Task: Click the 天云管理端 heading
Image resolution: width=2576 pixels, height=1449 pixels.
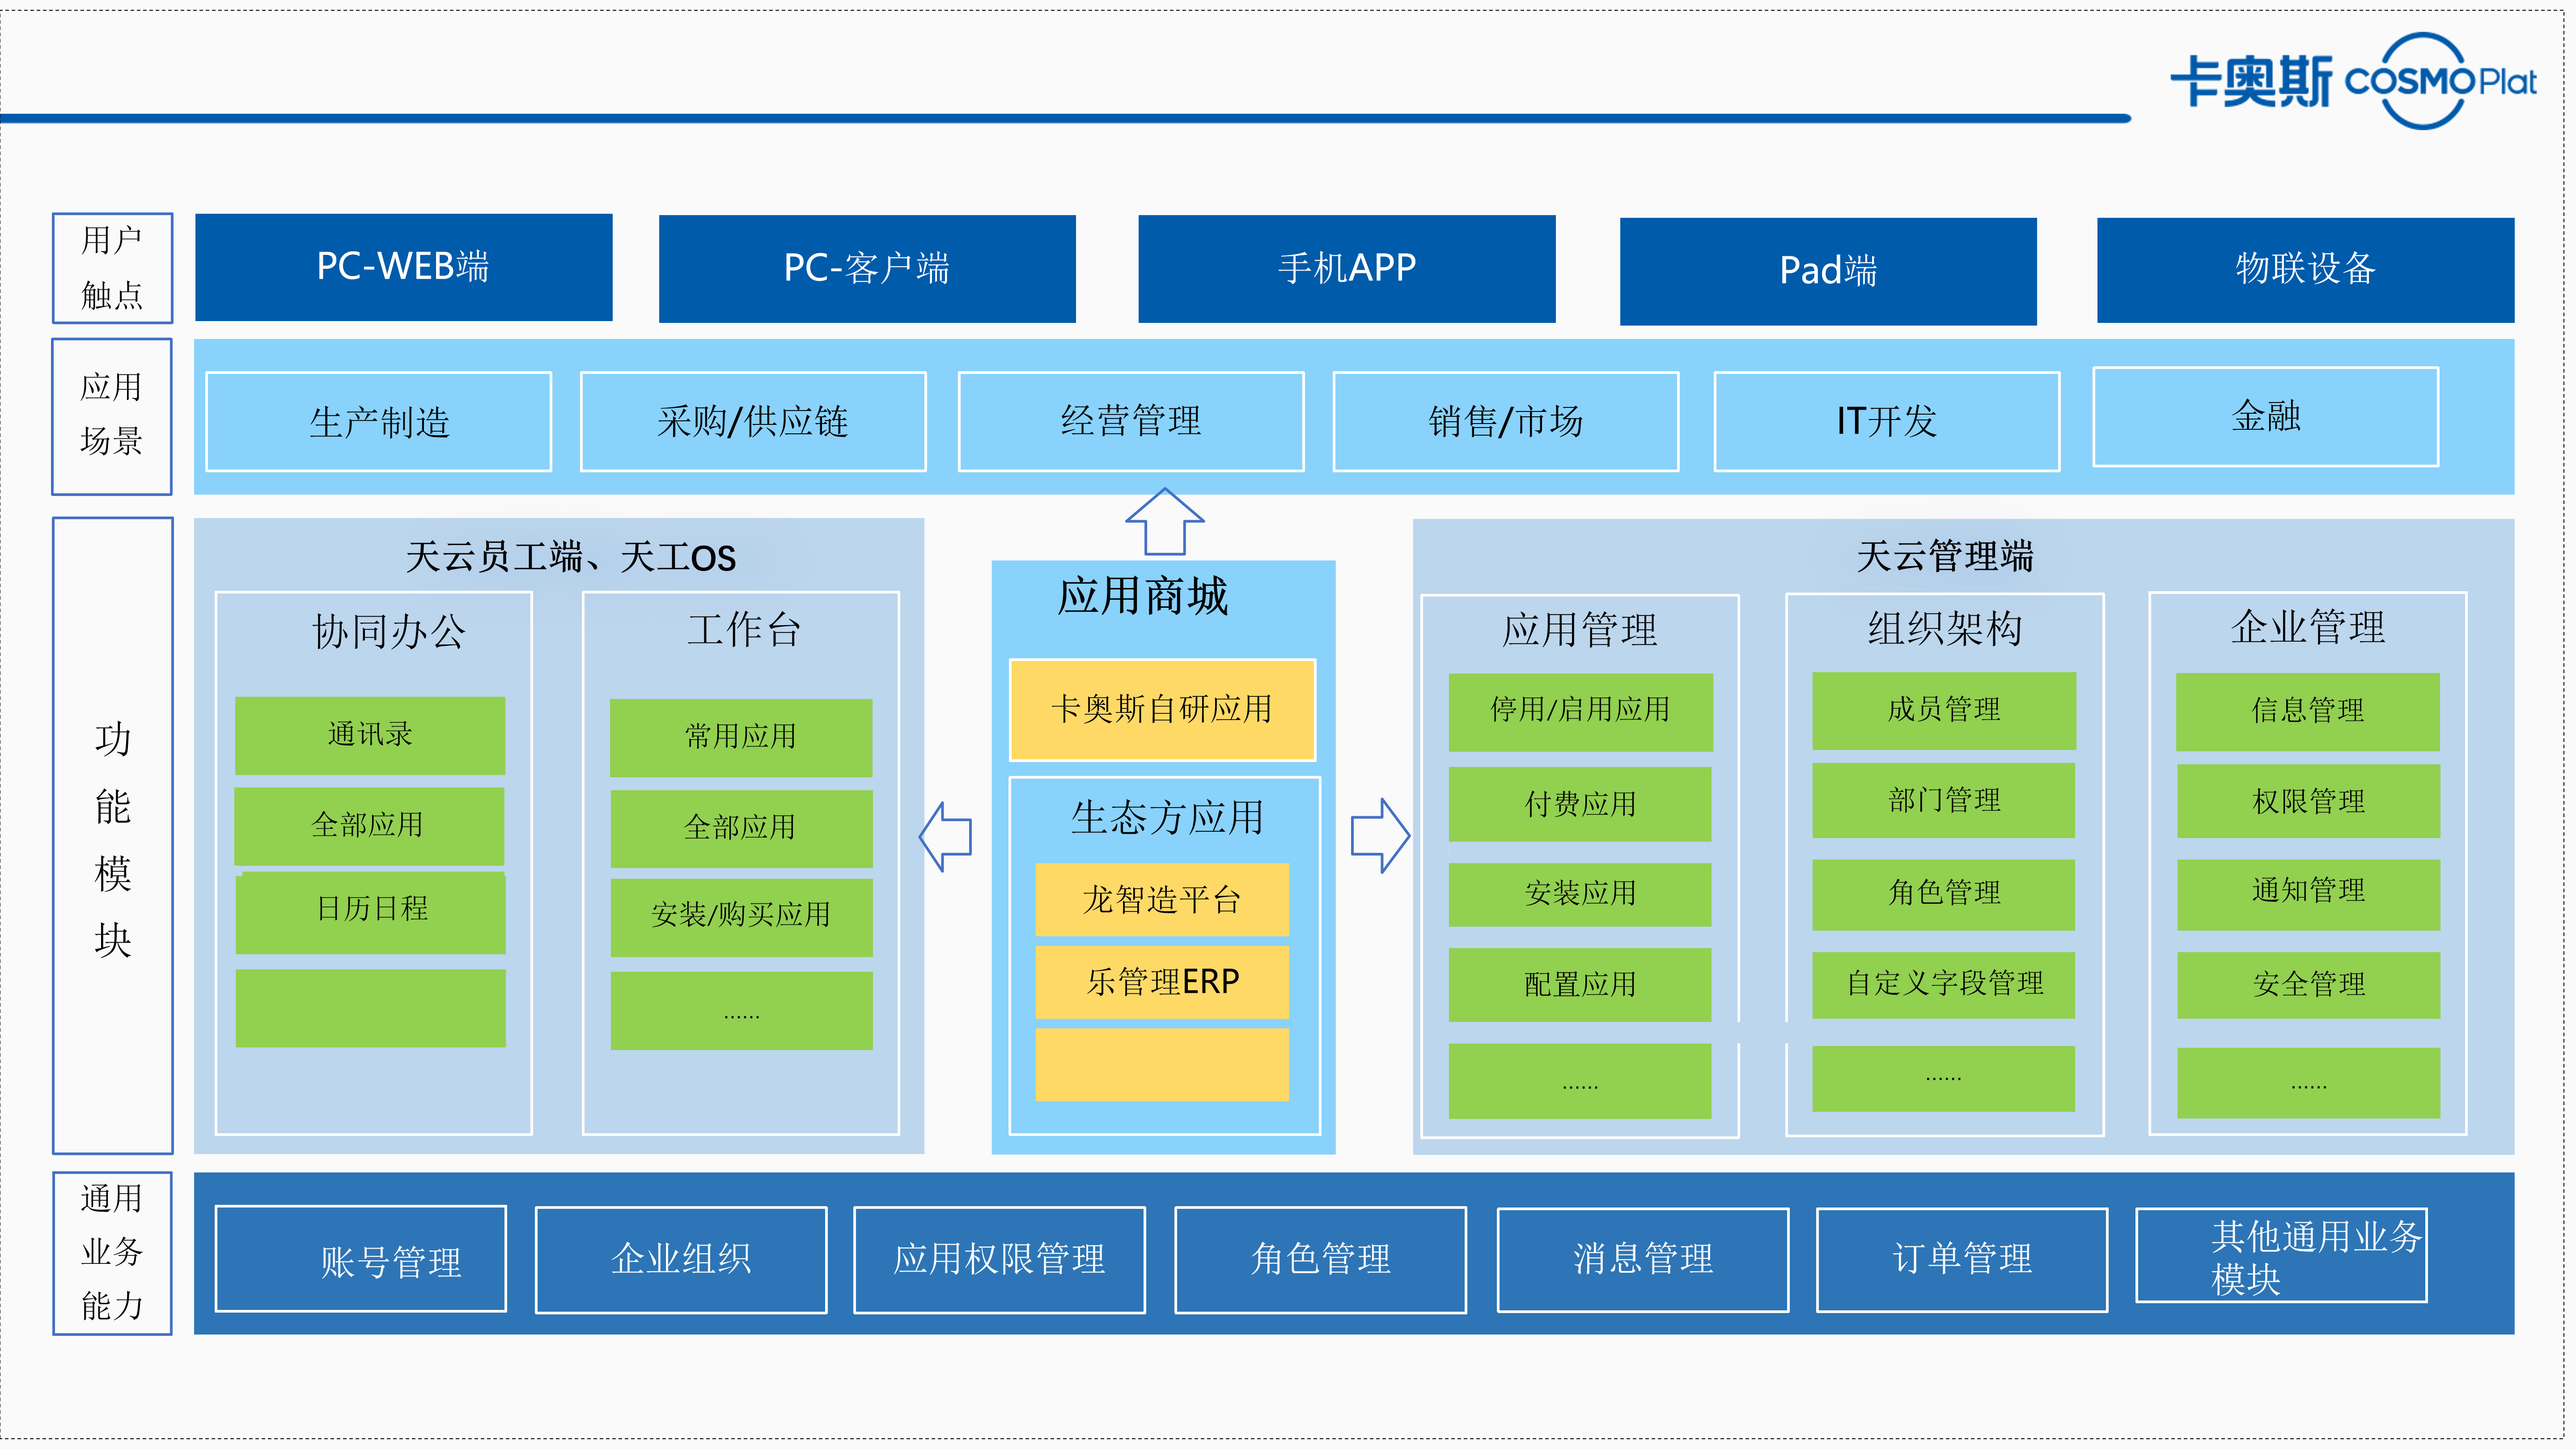Action: (x=1945, y=556)
